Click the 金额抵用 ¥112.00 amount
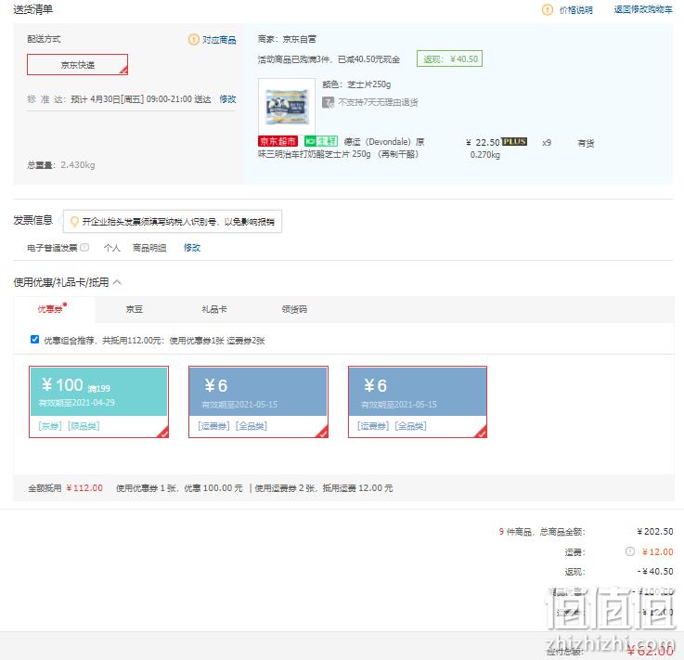 click(84, 487)
